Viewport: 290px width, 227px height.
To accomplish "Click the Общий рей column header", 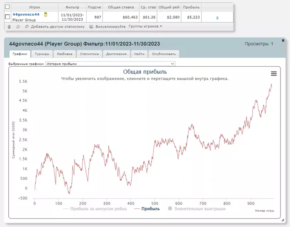I will [169, 7].
